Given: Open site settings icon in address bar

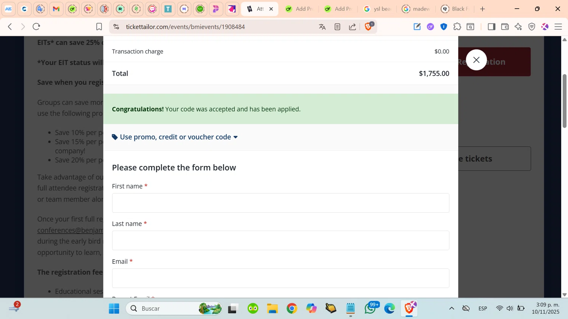Looking at the screenshot, I should point(116,27).
